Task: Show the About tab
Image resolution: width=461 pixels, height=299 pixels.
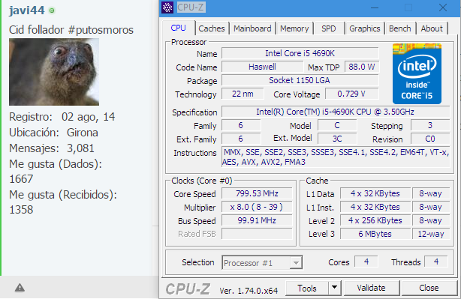Action: (x=432, y=28)
